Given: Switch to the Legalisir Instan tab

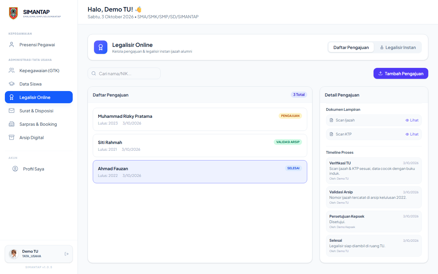Looking at the screenshot, I should [x=398, y=47].
